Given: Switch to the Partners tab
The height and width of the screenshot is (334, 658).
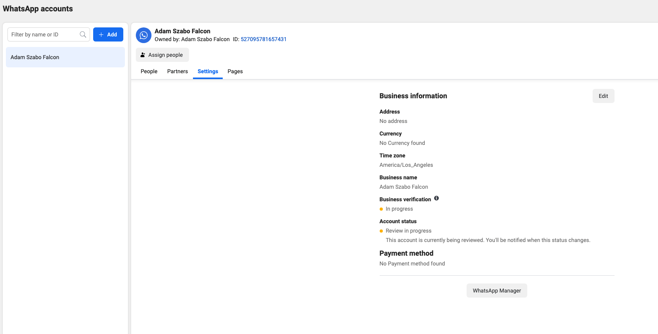Looking at the screenshot, I should (177, 71).
